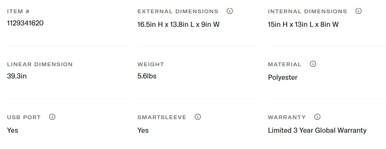
Task: Click the item number 1129341620
Action: coord(25,23)
